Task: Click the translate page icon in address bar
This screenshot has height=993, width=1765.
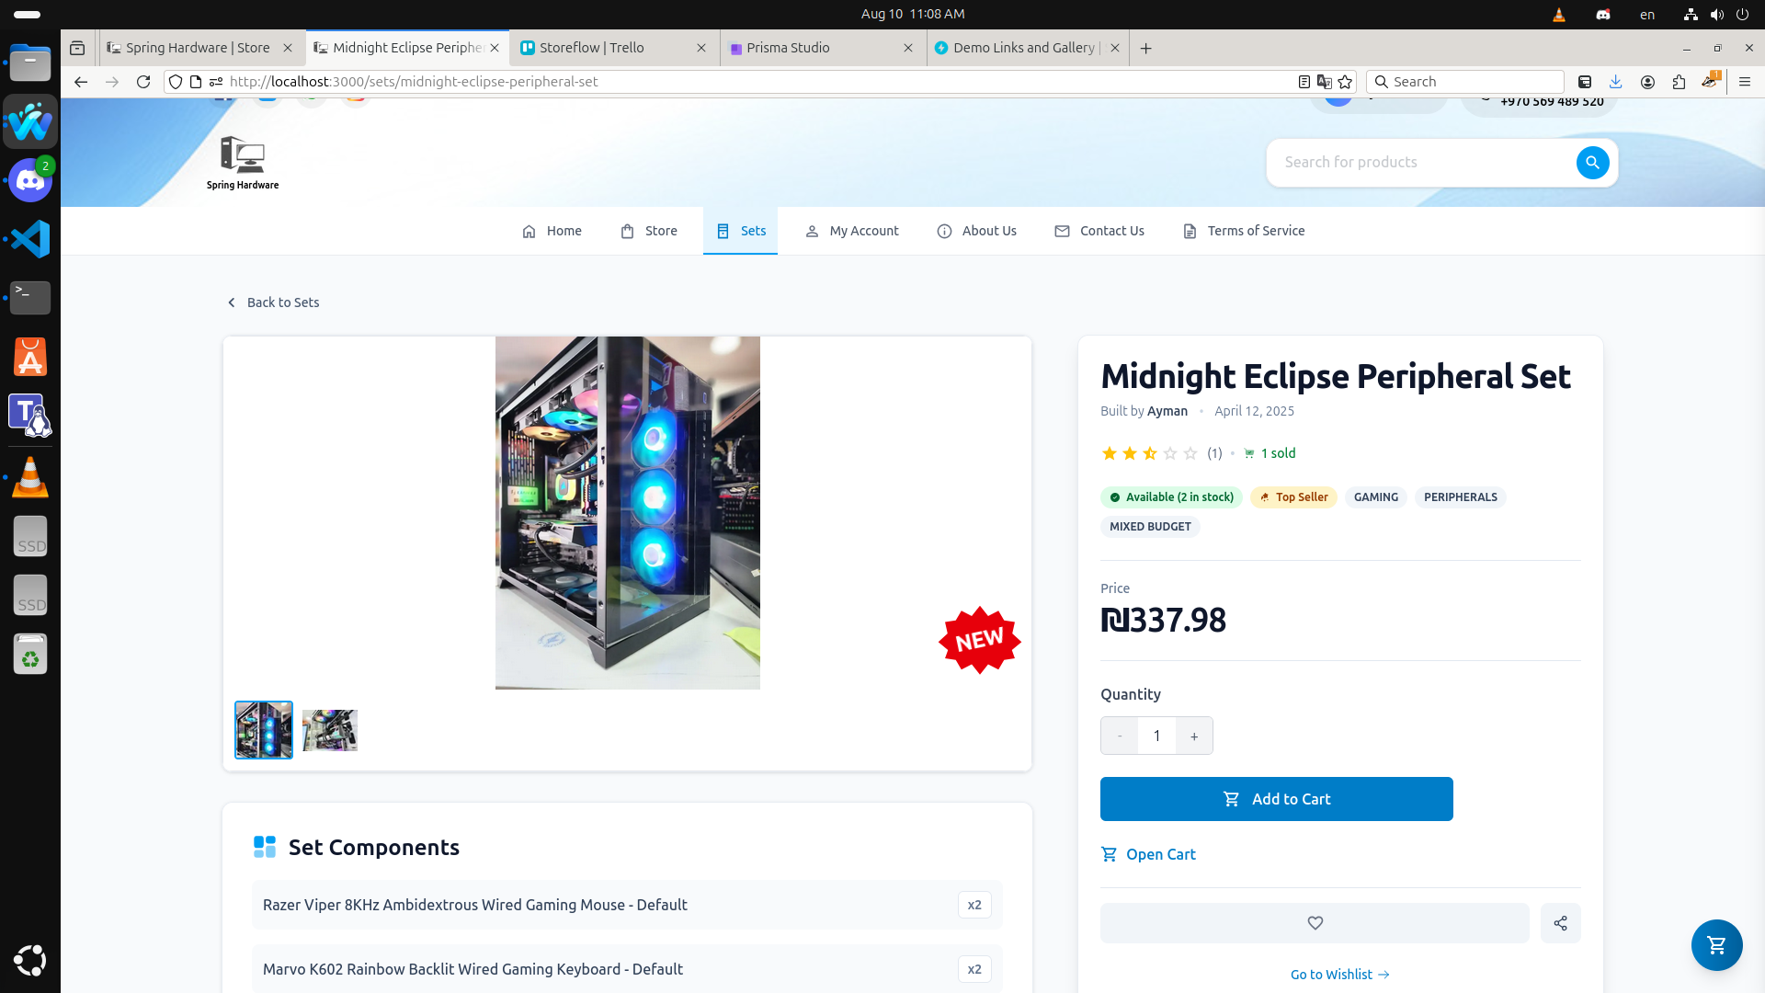Action: pyautogui.click(x=1325, y=82)
